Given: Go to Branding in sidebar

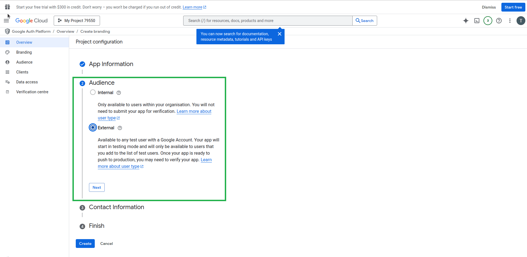Looking at the screenshot, I should (24, 52).
